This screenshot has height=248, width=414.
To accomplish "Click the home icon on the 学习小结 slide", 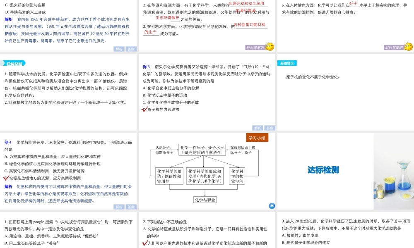I will [272, 206].
